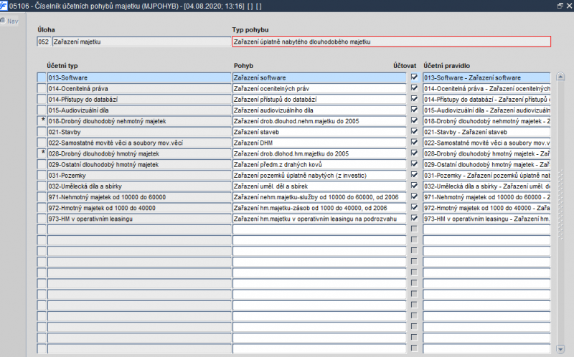Click Úloha code field 052
574x357 pixels.
coord(43,42)
